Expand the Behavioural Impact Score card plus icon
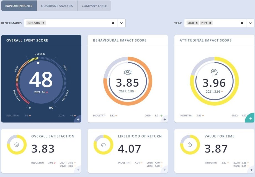The width and height of the screenshot is (255, 177). click(165, 119)
